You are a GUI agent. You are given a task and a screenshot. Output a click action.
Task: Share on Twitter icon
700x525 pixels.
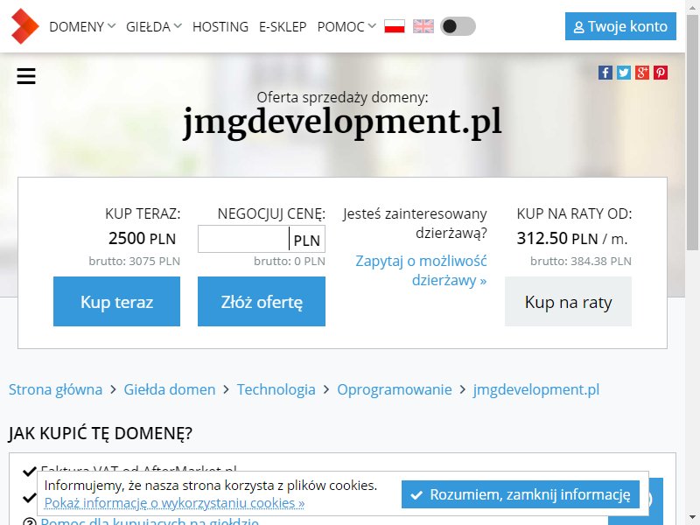(x=624, y=73)
